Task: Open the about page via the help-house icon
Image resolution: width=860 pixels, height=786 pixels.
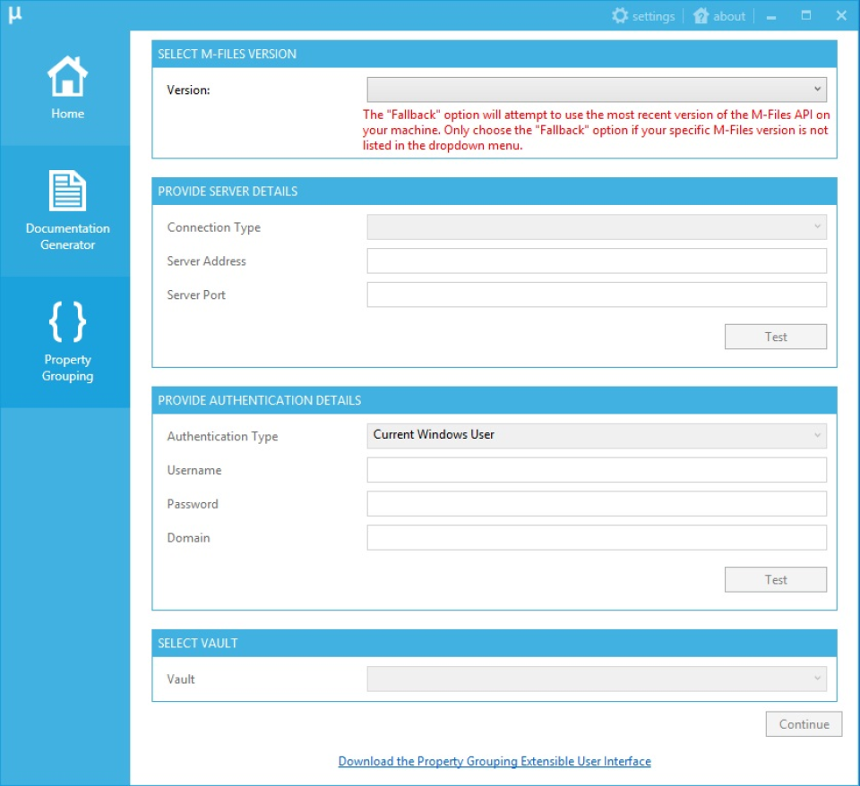Action: pyautogui.click(x=719, y=16)
